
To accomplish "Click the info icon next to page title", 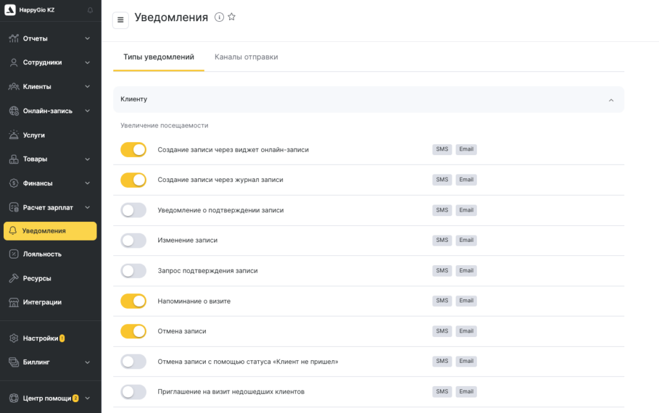I will coord(219,17).
